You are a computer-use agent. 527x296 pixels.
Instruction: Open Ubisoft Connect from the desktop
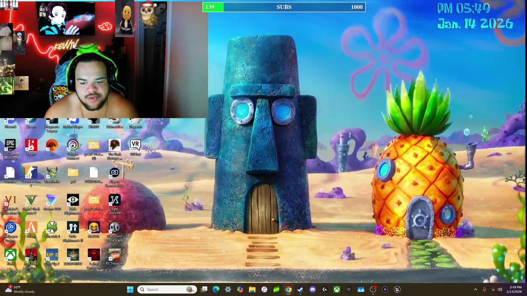(73, 149)
